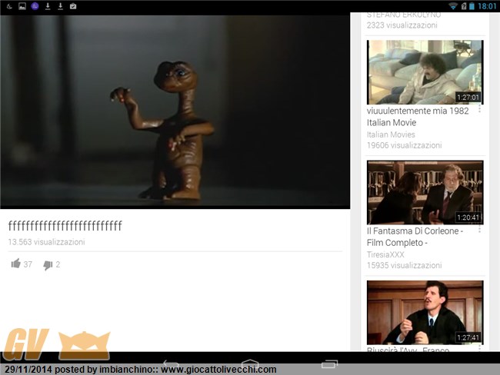Tap the dislike count 2

coord(58,264)
